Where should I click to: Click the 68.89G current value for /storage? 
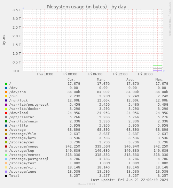click(74, 130)
